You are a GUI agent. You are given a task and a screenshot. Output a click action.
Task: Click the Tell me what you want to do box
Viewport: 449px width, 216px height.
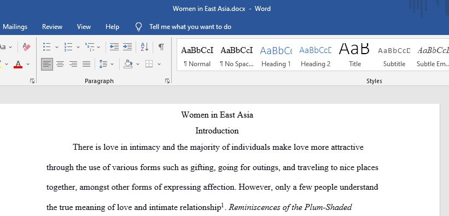click(190, 27)
